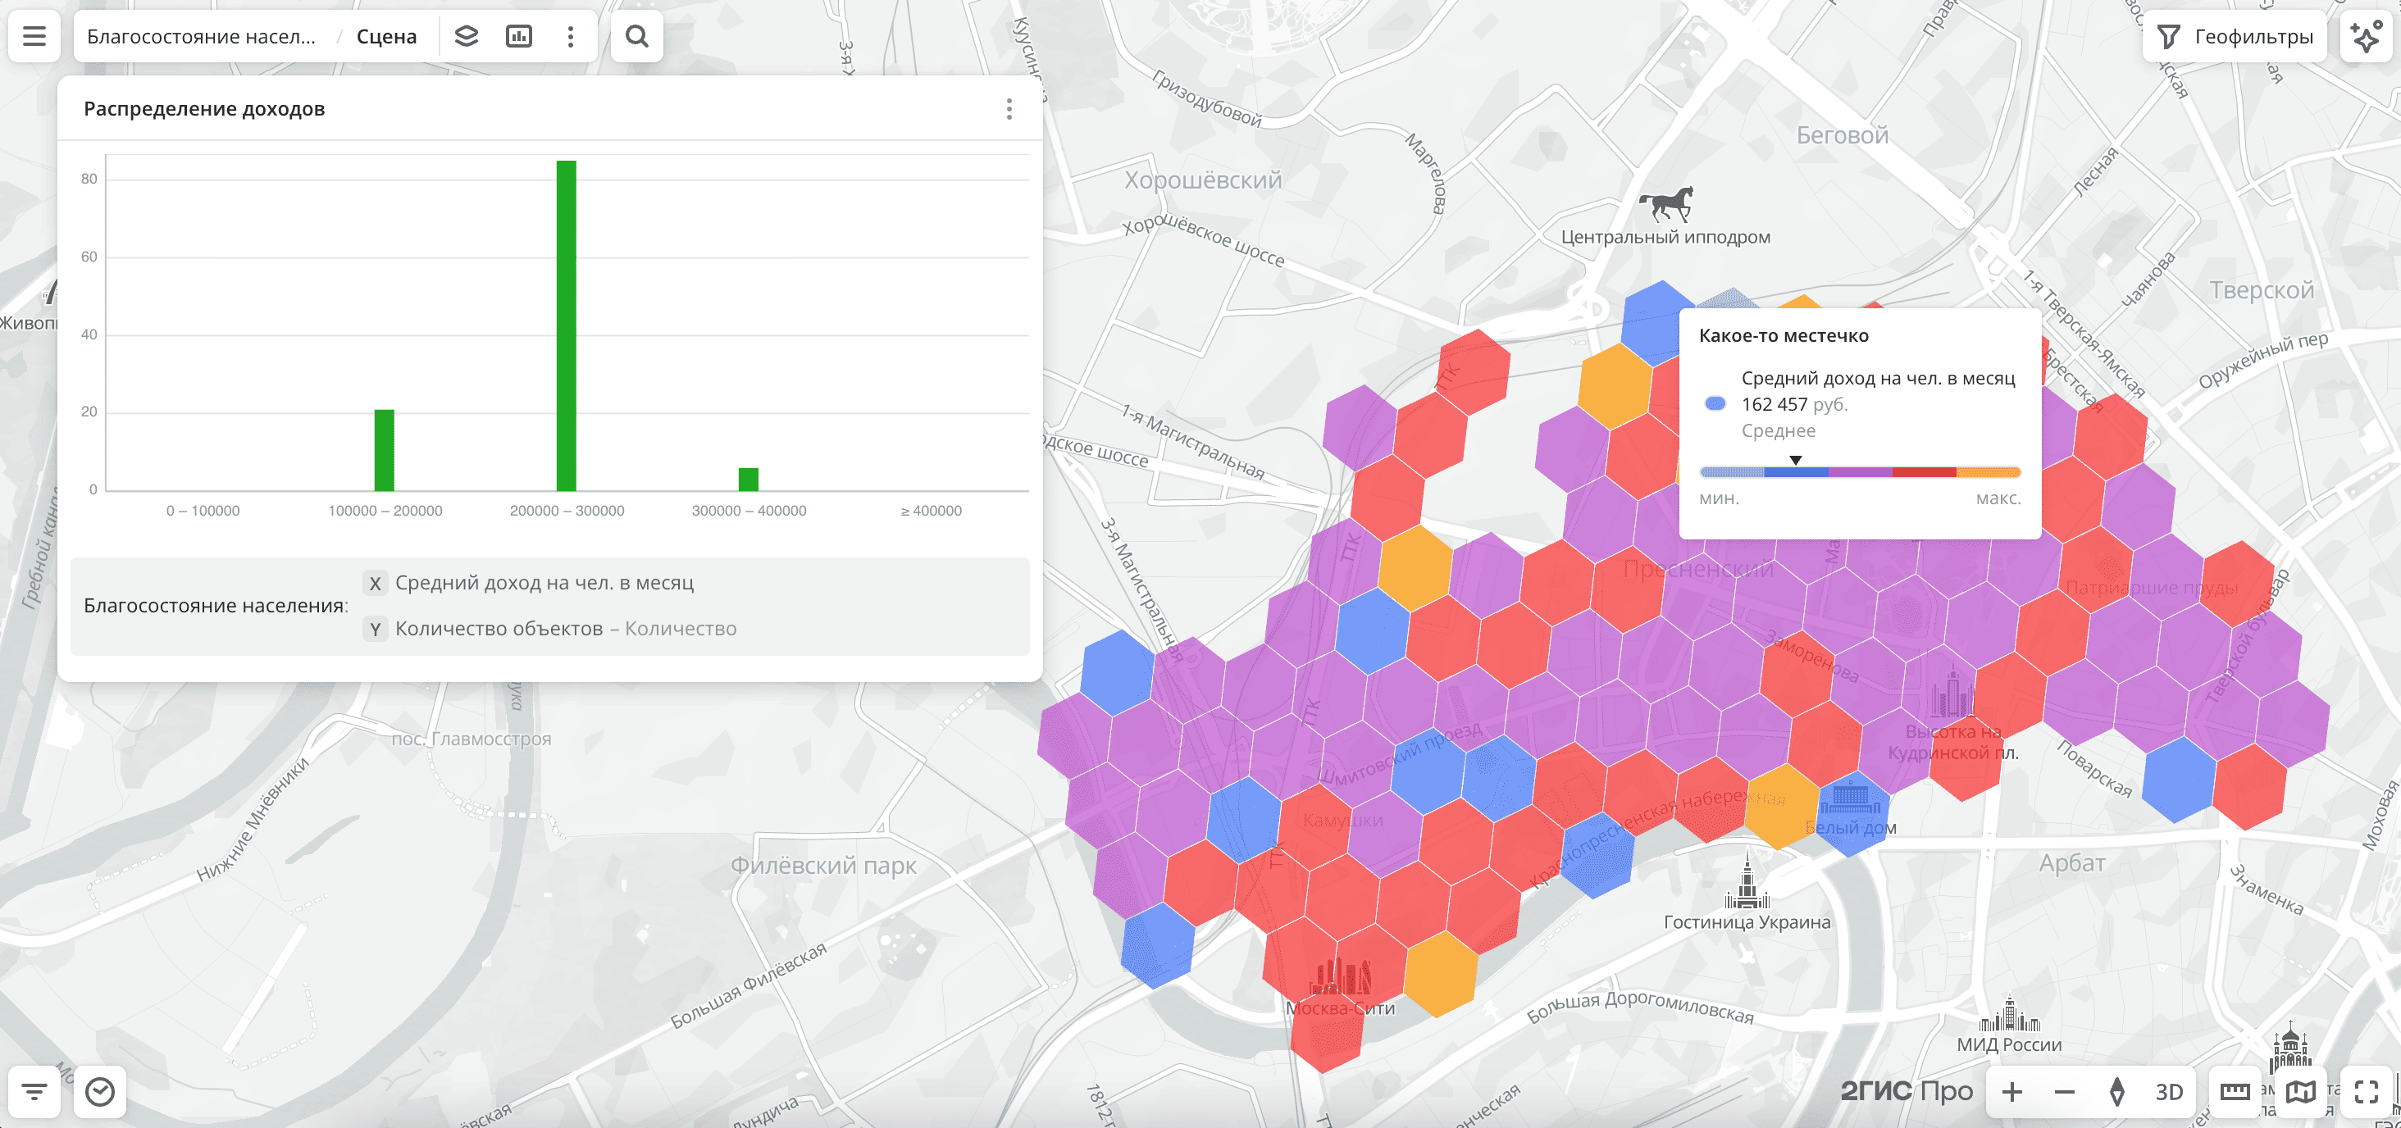Open the Геофильтры filter panel
2401x1128 pixels.
click(x=2235, y=36)
